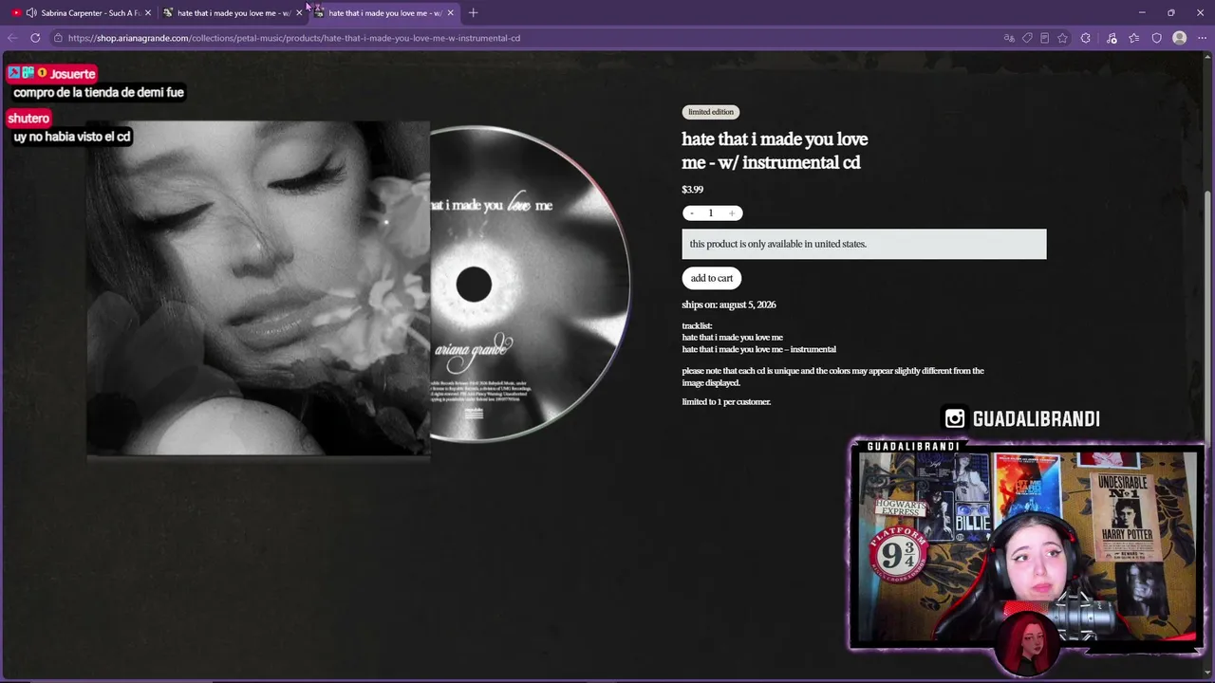
Task: Click chat message 'compro de la tienda de demi fue'
Action: coord(99,92)
